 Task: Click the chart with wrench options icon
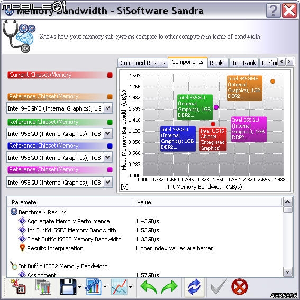coord(94,286)
